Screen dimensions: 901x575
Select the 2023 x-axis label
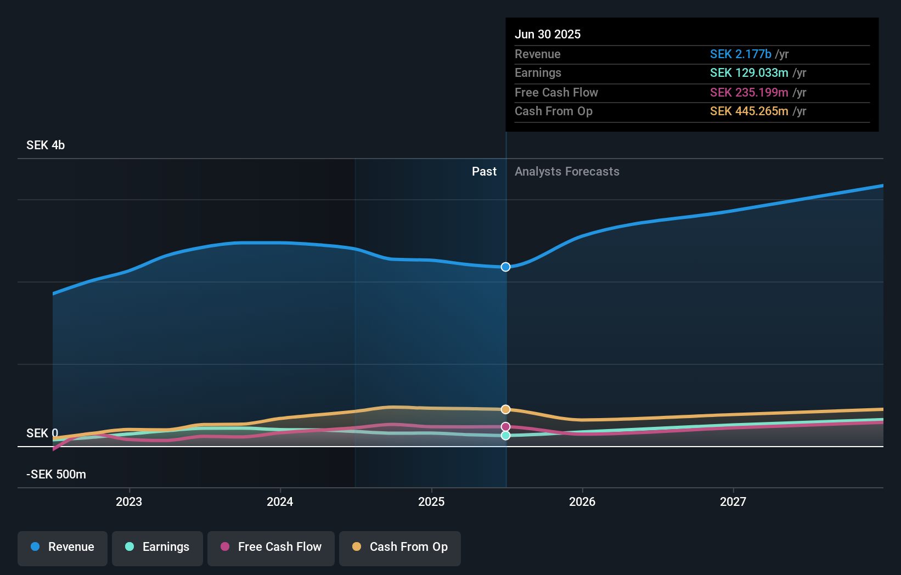click(129, 502)
